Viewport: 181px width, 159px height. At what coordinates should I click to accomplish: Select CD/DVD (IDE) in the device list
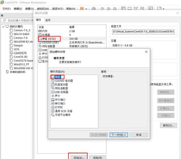(x=72, y=42)
